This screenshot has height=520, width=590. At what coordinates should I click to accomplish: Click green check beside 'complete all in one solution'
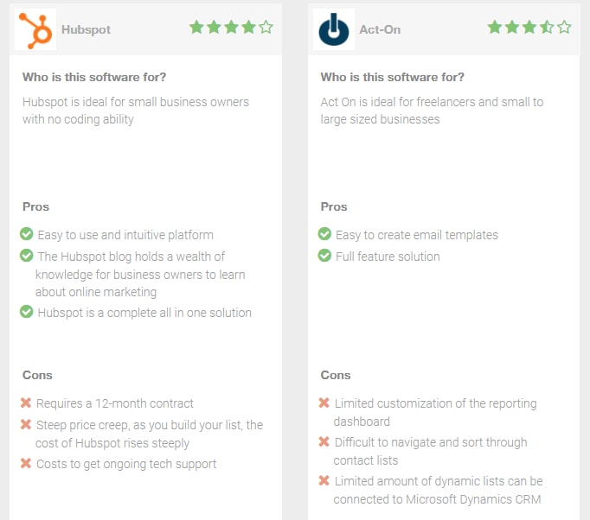point(26,312)
